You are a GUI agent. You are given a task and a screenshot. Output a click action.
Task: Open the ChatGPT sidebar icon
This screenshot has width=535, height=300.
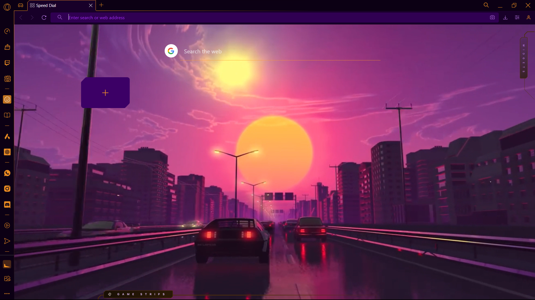pyautogui.click(x=7, y=152)
